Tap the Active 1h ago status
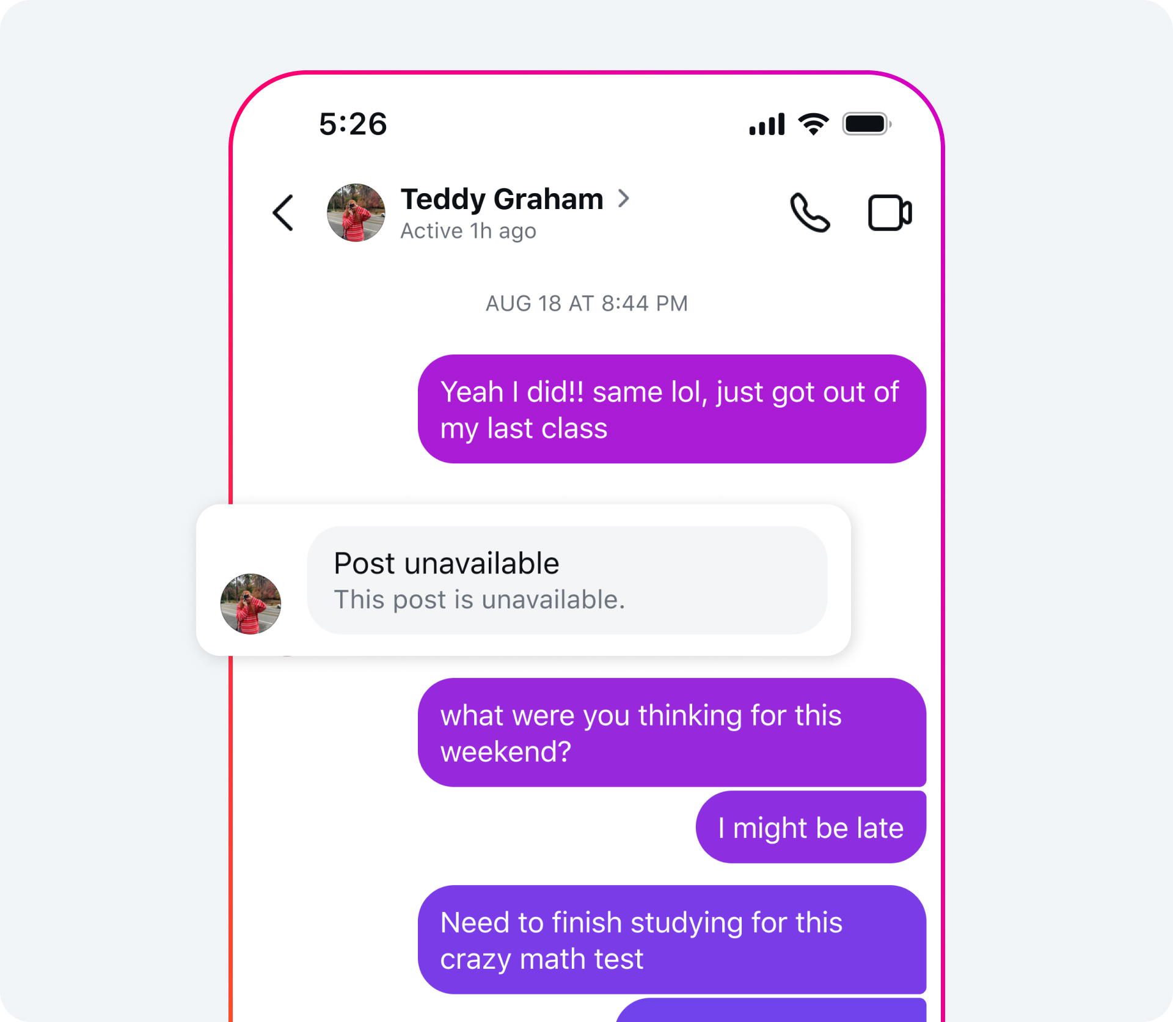 click(x=468, y=231)
